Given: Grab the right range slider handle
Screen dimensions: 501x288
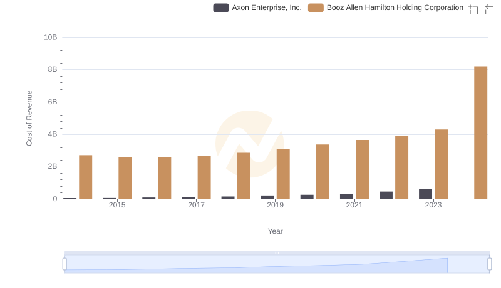Looking at the screenshot, I should (x=489, y=264).
